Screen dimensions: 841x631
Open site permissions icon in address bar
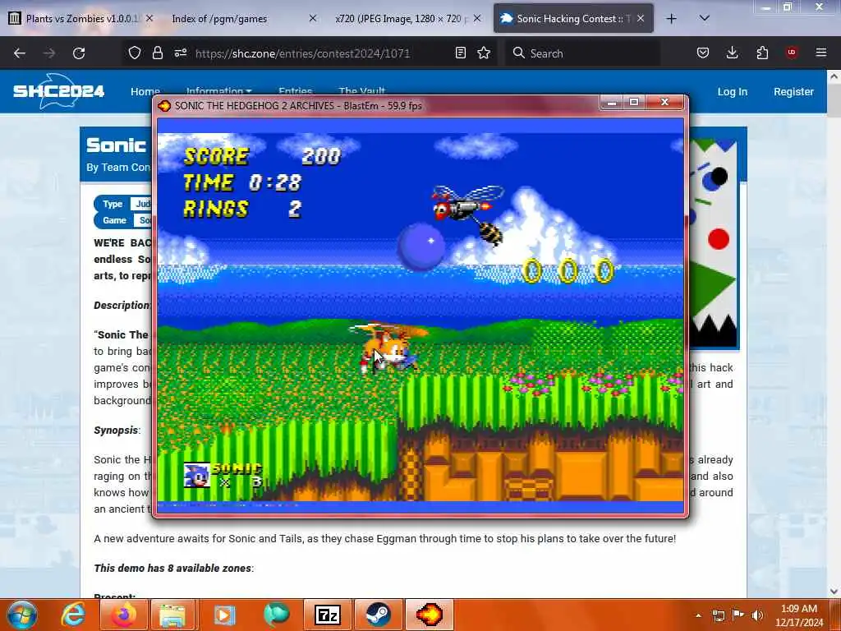click(x=180, y=53)
